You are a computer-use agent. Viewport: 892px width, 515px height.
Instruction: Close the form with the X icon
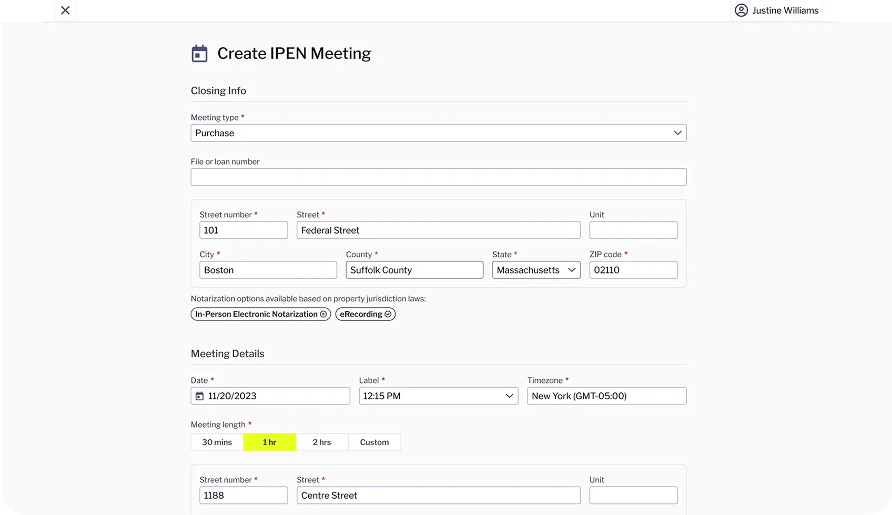click(65, 10)
